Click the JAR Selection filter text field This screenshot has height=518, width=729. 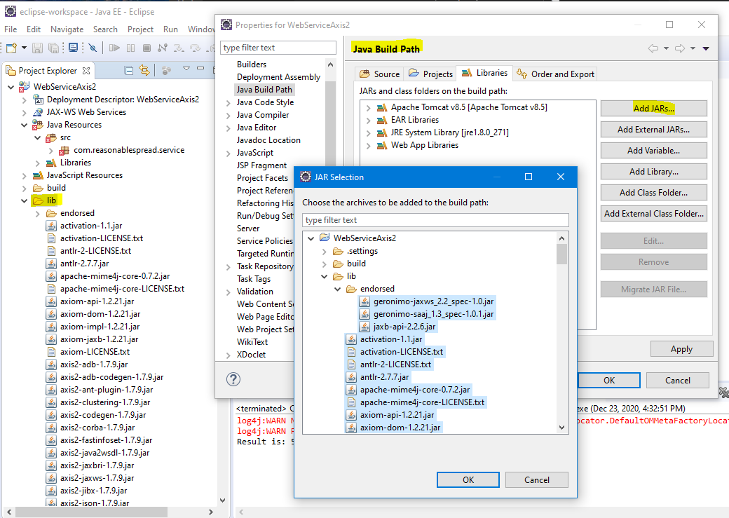[x=435, y=220]
